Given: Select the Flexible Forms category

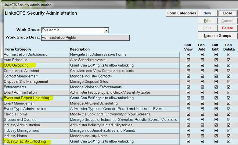Looking at the screenshot, I should click(36, 114).
